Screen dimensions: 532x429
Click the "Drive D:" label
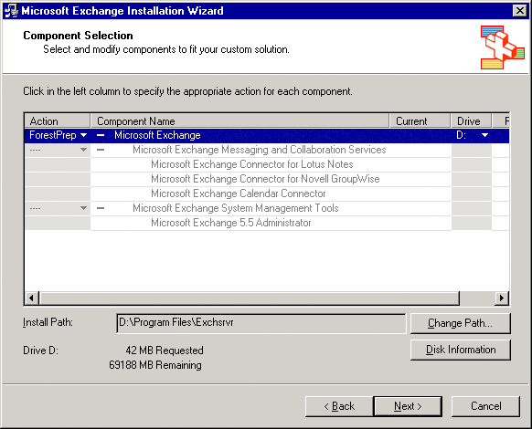click(41, 351)
